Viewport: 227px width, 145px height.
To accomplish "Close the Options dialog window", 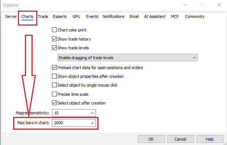I will click(x=219, y=5).
